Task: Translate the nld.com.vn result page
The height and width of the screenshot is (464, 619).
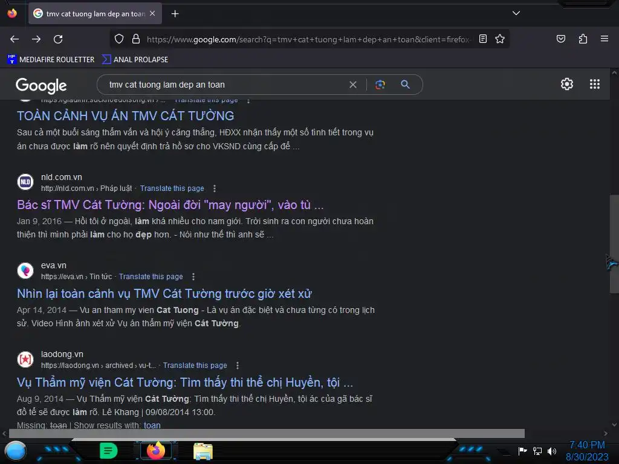Action: click(x=172, y=188)
